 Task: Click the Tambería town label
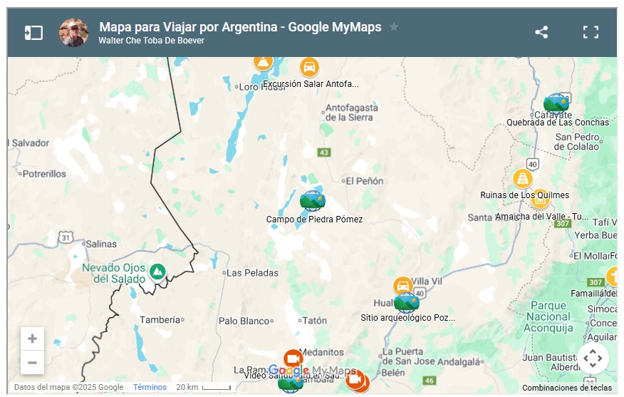[160, 320]
